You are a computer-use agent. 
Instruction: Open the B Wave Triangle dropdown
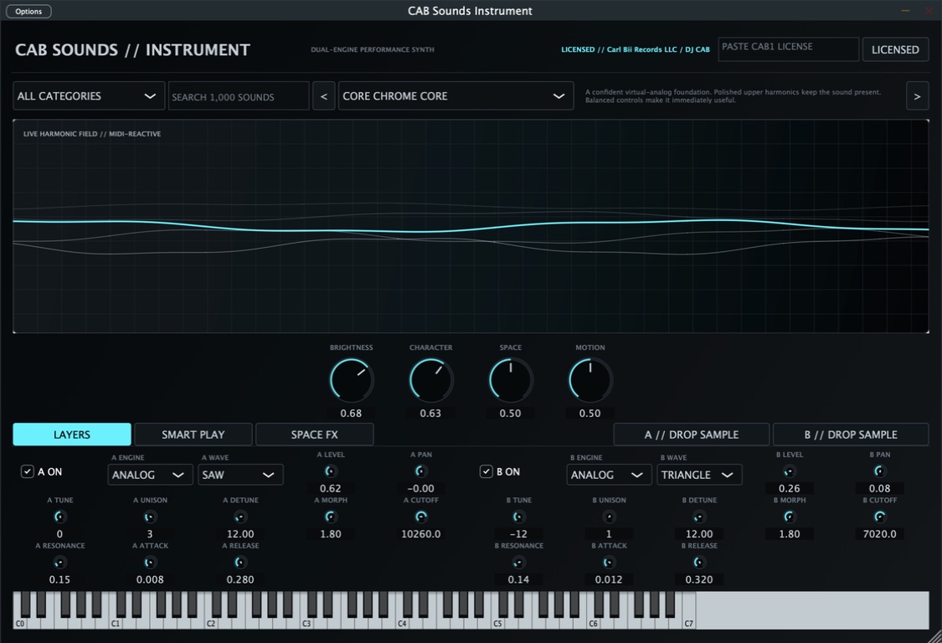point(699,475)
